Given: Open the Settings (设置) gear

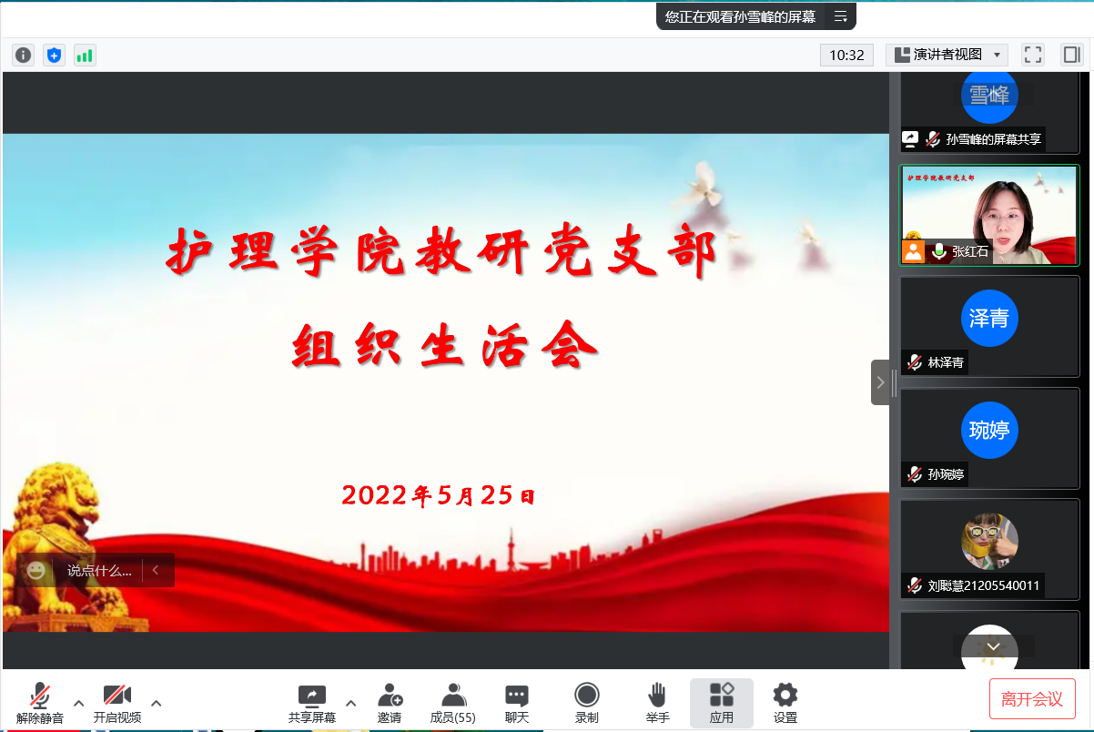Looking at the screenshot, I should [x=785, y=703].
